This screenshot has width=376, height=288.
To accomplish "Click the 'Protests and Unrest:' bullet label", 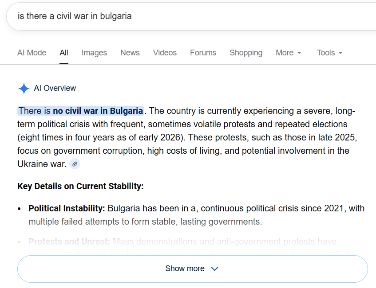I will (69, 241).
